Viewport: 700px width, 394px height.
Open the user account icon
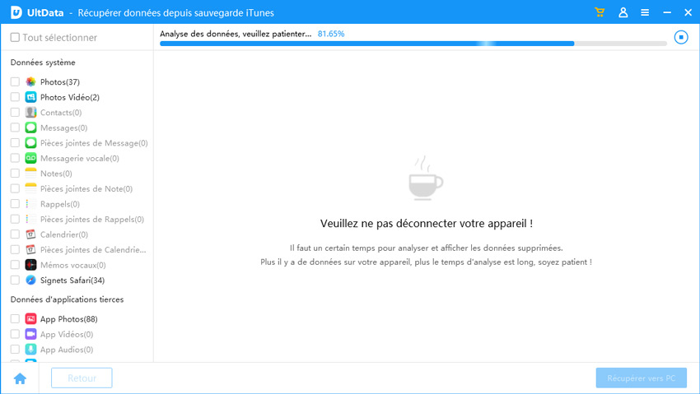[x=623, y=12]
